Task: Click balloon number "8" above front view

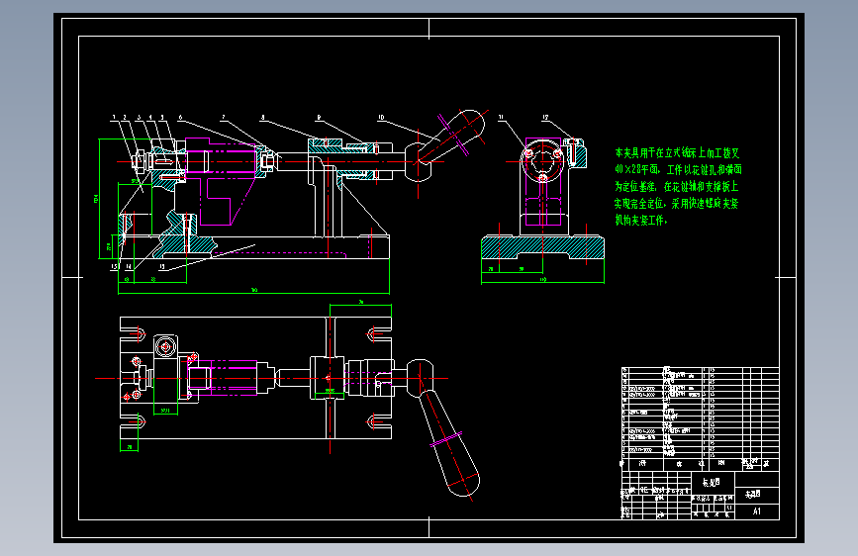Action: tap(262, 117)
